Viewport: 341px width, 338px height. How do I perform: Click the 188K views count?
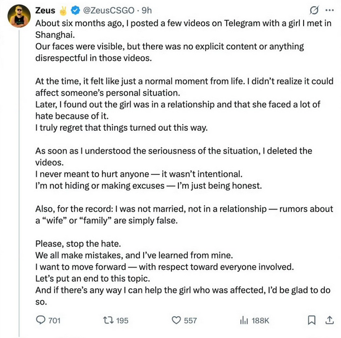coord(260,321)
